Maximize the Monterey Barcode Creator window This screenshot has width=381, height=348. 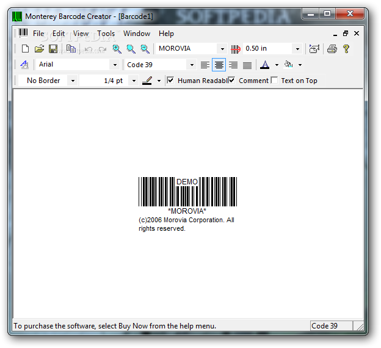[327, 13]
